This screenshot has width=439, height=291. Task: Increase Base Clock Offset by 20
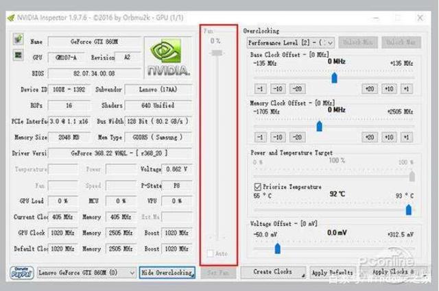click(x=370, y=89)
